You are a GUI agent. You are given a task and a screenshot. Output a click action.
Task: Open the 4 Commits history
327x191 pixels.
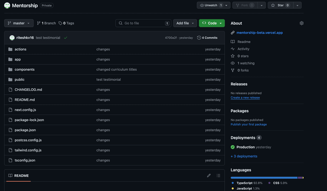click(207, 38)
